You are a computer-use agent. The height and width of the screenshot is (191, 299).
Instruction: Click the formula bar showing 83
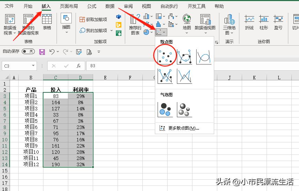pyautogui.click(x=192, y=66)
